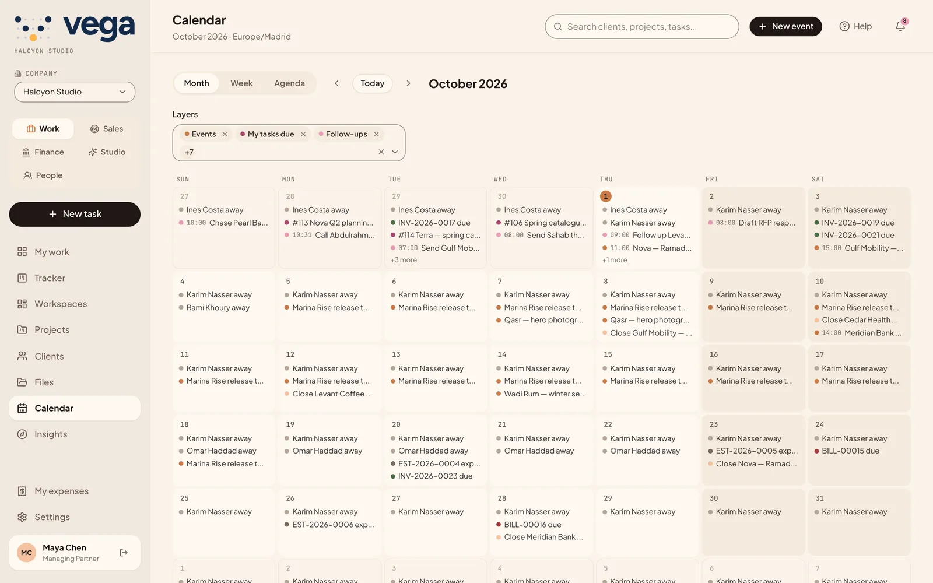The width and height of the screenshot is (933, 583).
Task: Focus the search clients, projects field
Action: 642,27
